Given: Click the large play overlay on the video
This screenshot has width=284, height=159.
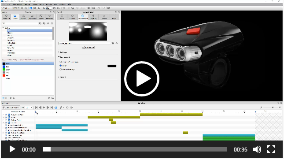Looking at the screenshot, I should (x=142, y=78).
